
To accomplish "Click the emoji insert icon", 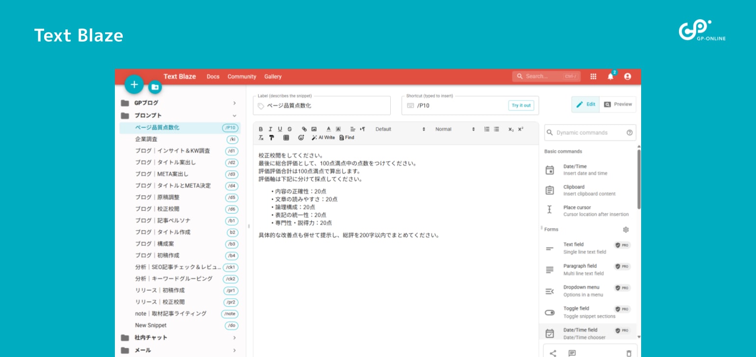I will click(301, 138).
